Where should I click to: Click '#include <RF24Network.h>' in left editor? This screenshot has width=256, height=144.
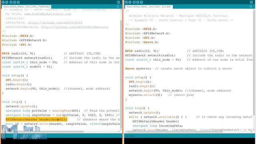point(24,40)
